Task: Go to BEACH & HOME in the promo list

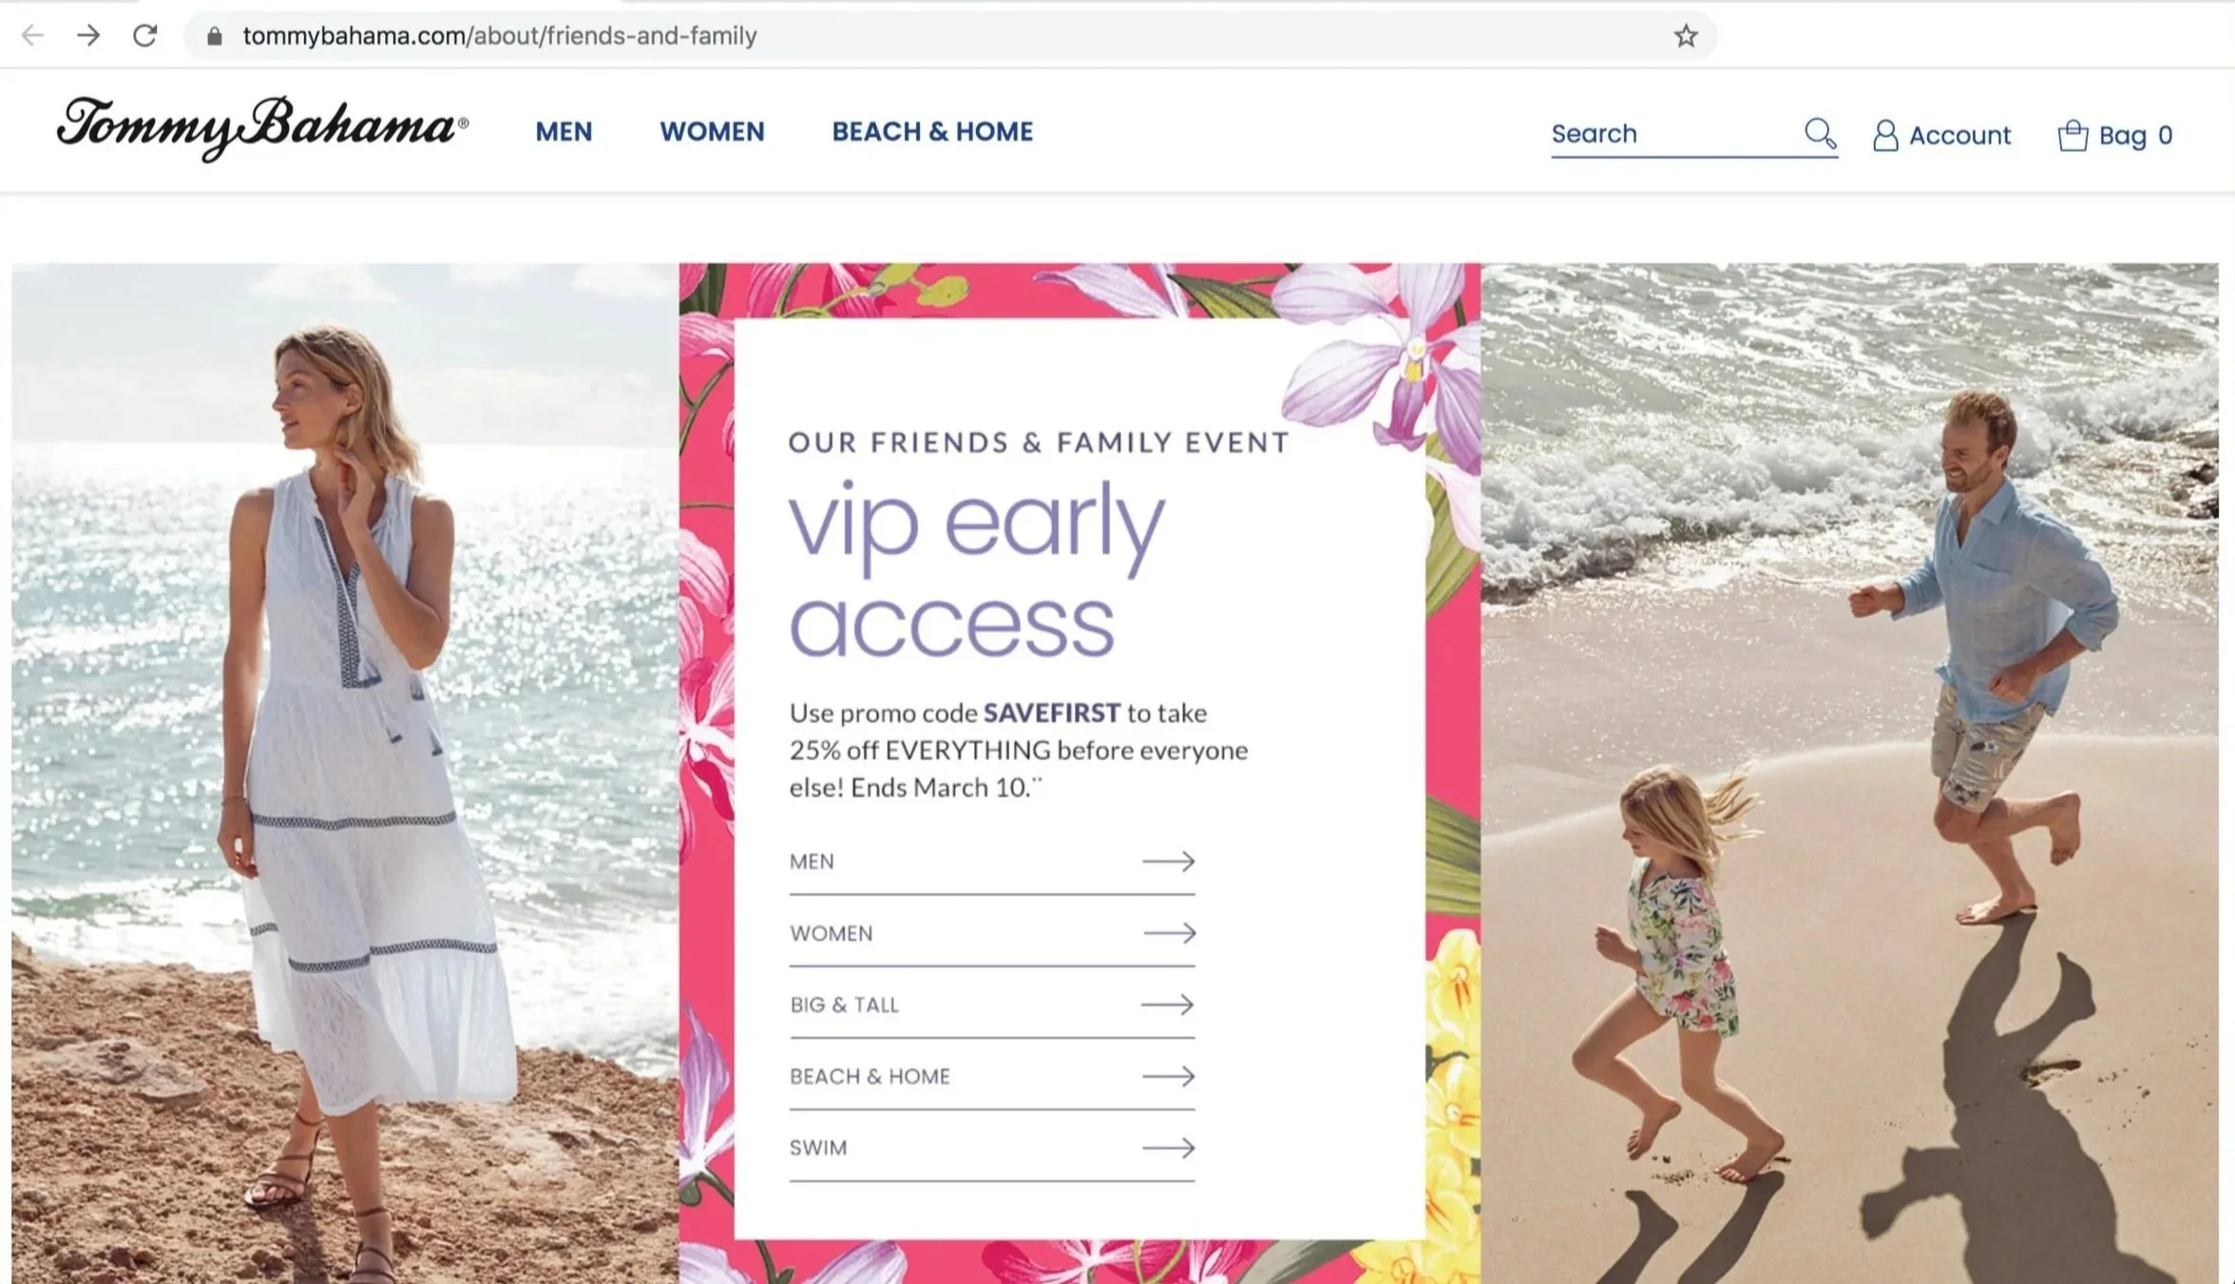Action: pos(991,1077)
